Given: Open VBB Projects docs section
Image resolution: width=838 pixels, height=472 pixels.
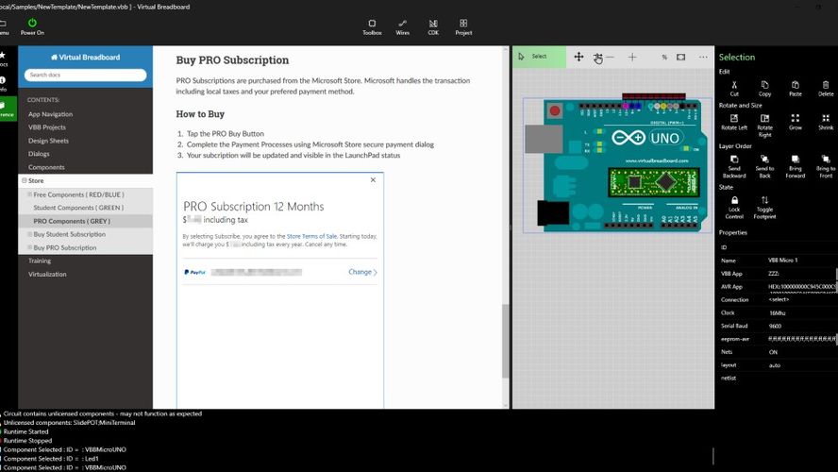Looking at the screenshot, I should tap(47, 127).
